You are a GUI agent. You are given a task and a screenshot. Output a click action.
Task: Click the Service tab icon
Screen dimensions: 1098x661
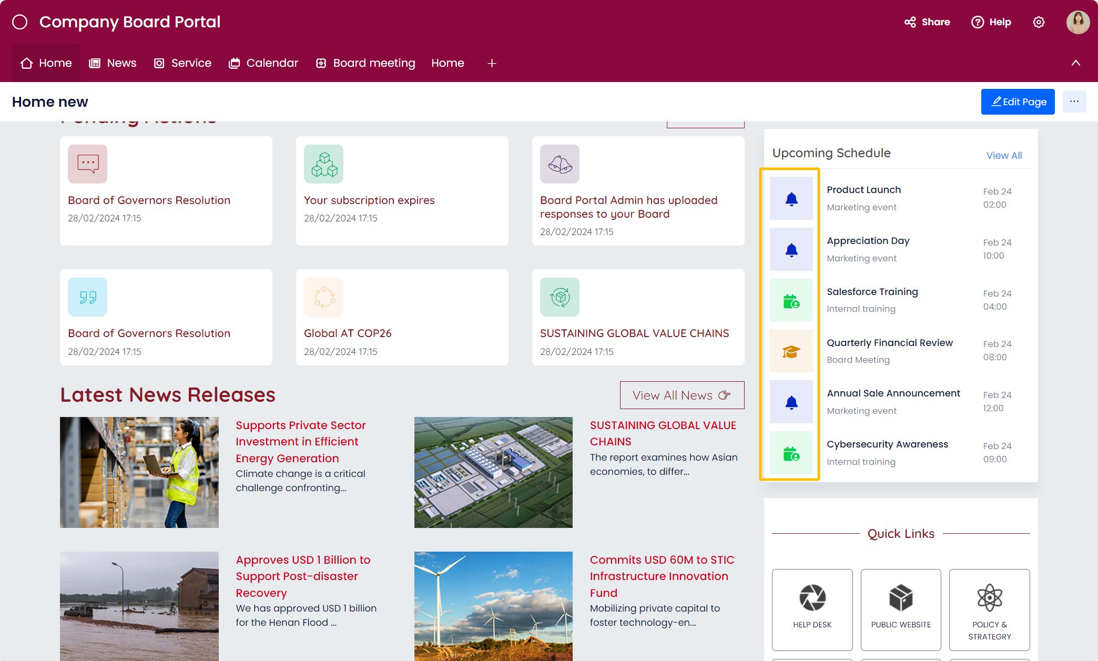click(x=159, y=63)
